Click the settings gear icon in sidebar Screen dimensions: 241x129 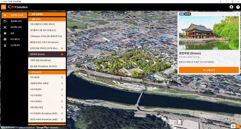tap(5, 33)
